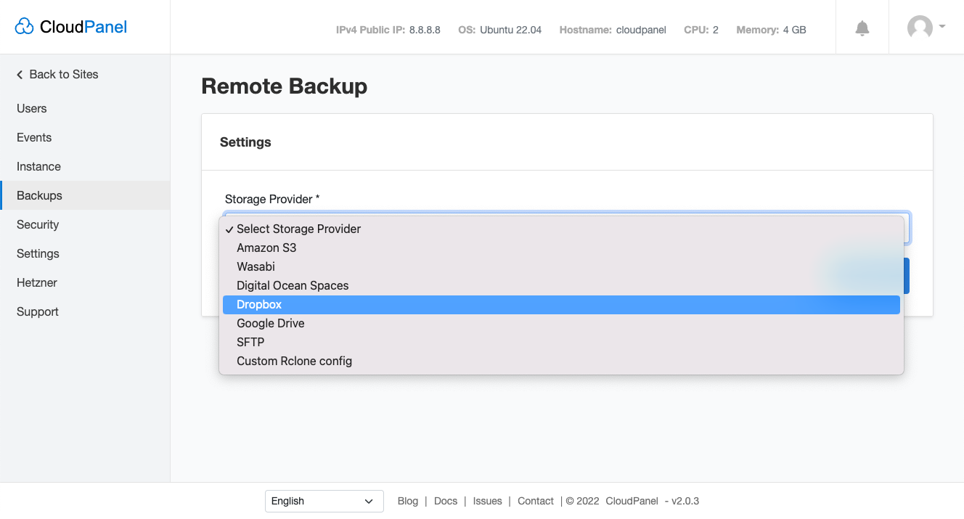Open Backups in the sidebar

pos(85,195)
